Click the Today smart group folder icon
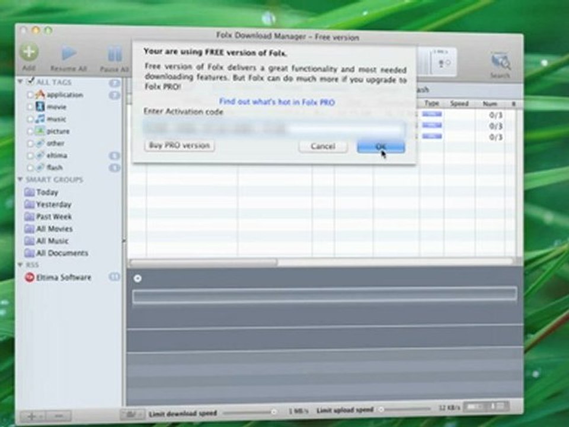The image size is (569, 427). (30, 192)
